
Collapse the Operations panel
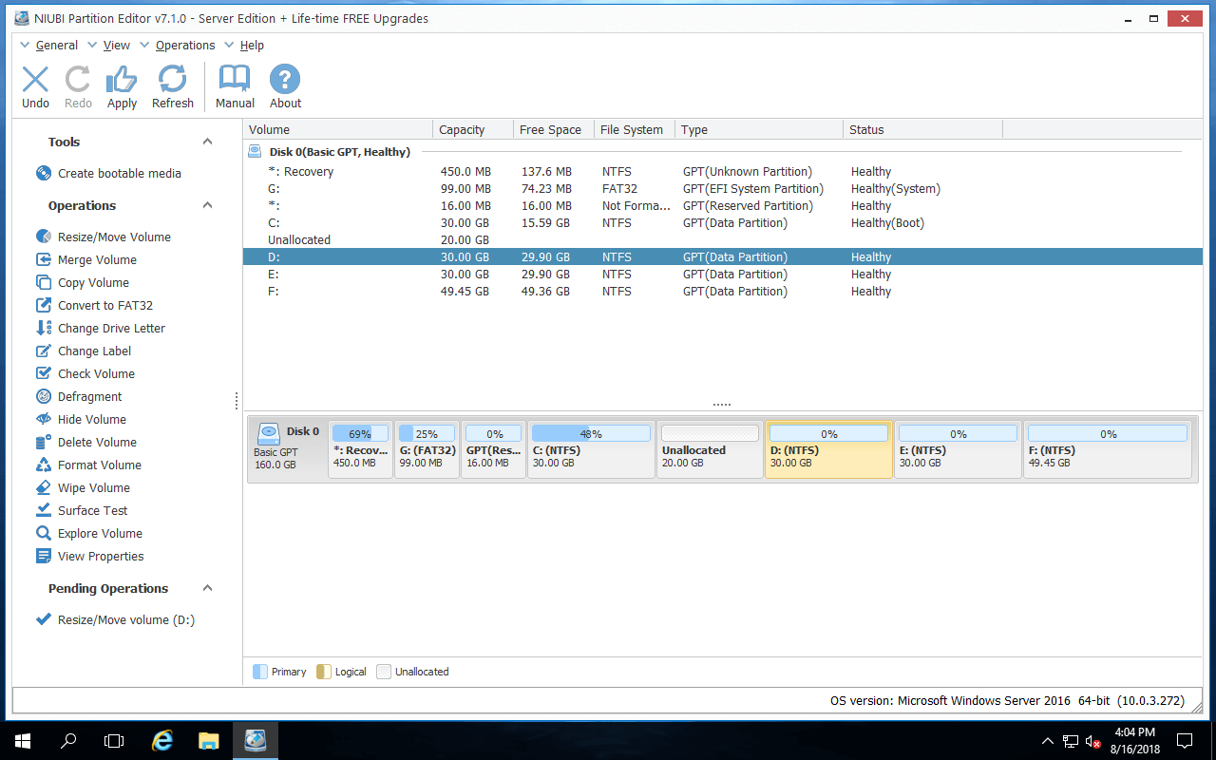[207, 205]
